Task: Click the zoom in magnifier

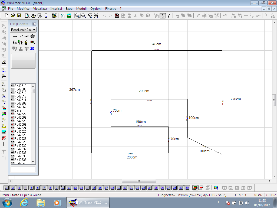Action: point(84,15)
